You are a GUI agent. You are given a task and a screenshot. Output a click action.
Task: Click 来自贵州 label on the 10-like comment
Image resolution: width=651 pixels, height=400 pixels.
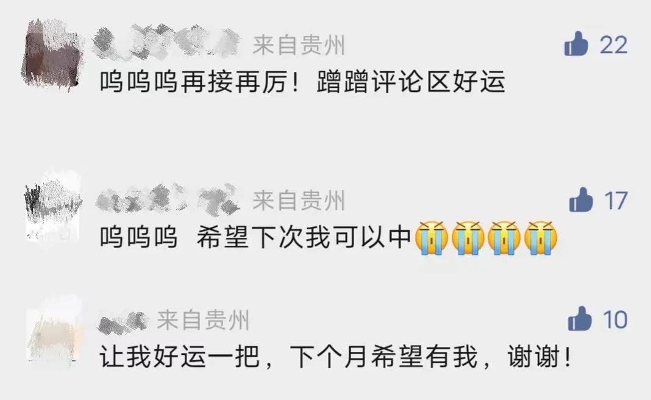203,320
